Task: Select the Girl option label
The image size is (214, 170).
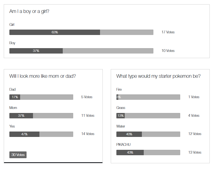Action: (12, 25)
